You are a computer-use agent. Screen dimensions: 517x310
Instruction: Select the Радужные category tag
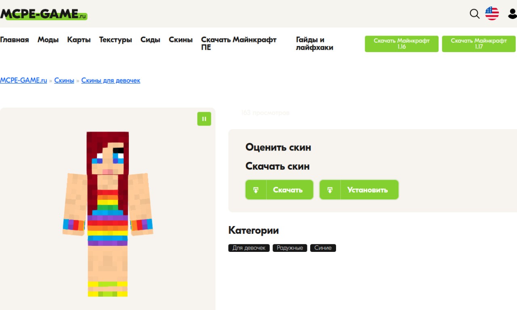pyautogui.click(x=290, y=248)
